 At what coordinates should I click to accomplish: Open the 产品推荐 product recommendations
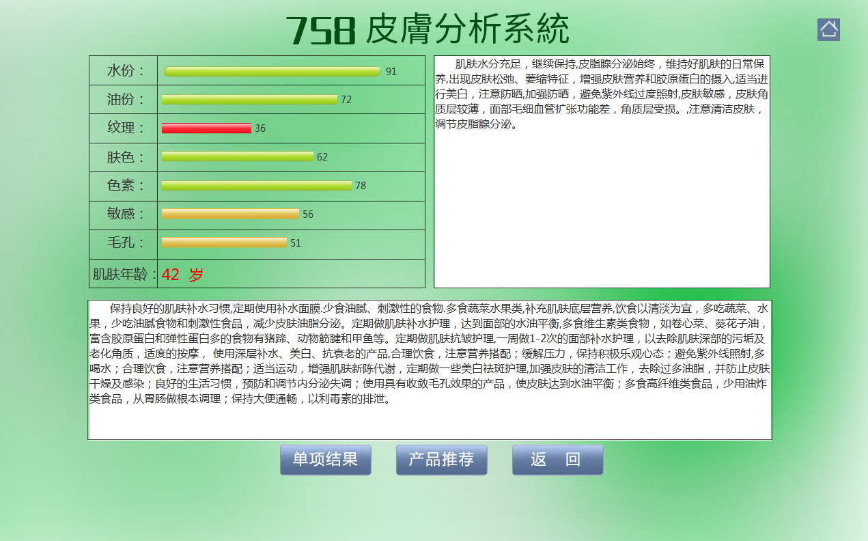(441, 460)
